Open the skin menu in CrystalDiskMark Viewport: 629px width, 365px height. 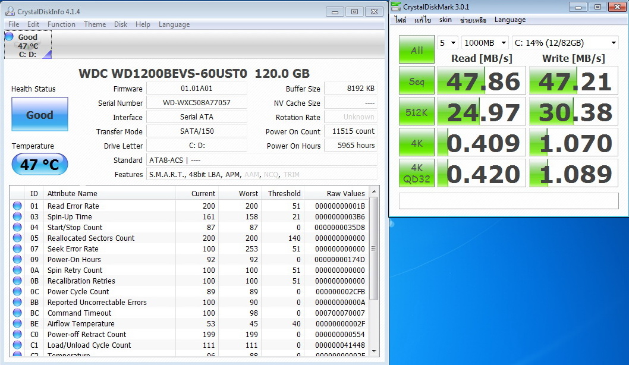(x=445, y=20)
